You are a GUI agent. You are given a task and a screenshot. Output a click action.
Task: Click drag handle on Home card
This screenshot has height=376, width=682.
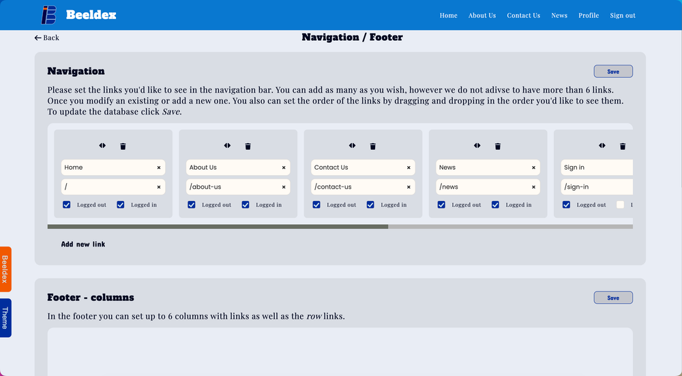(102, 146)
